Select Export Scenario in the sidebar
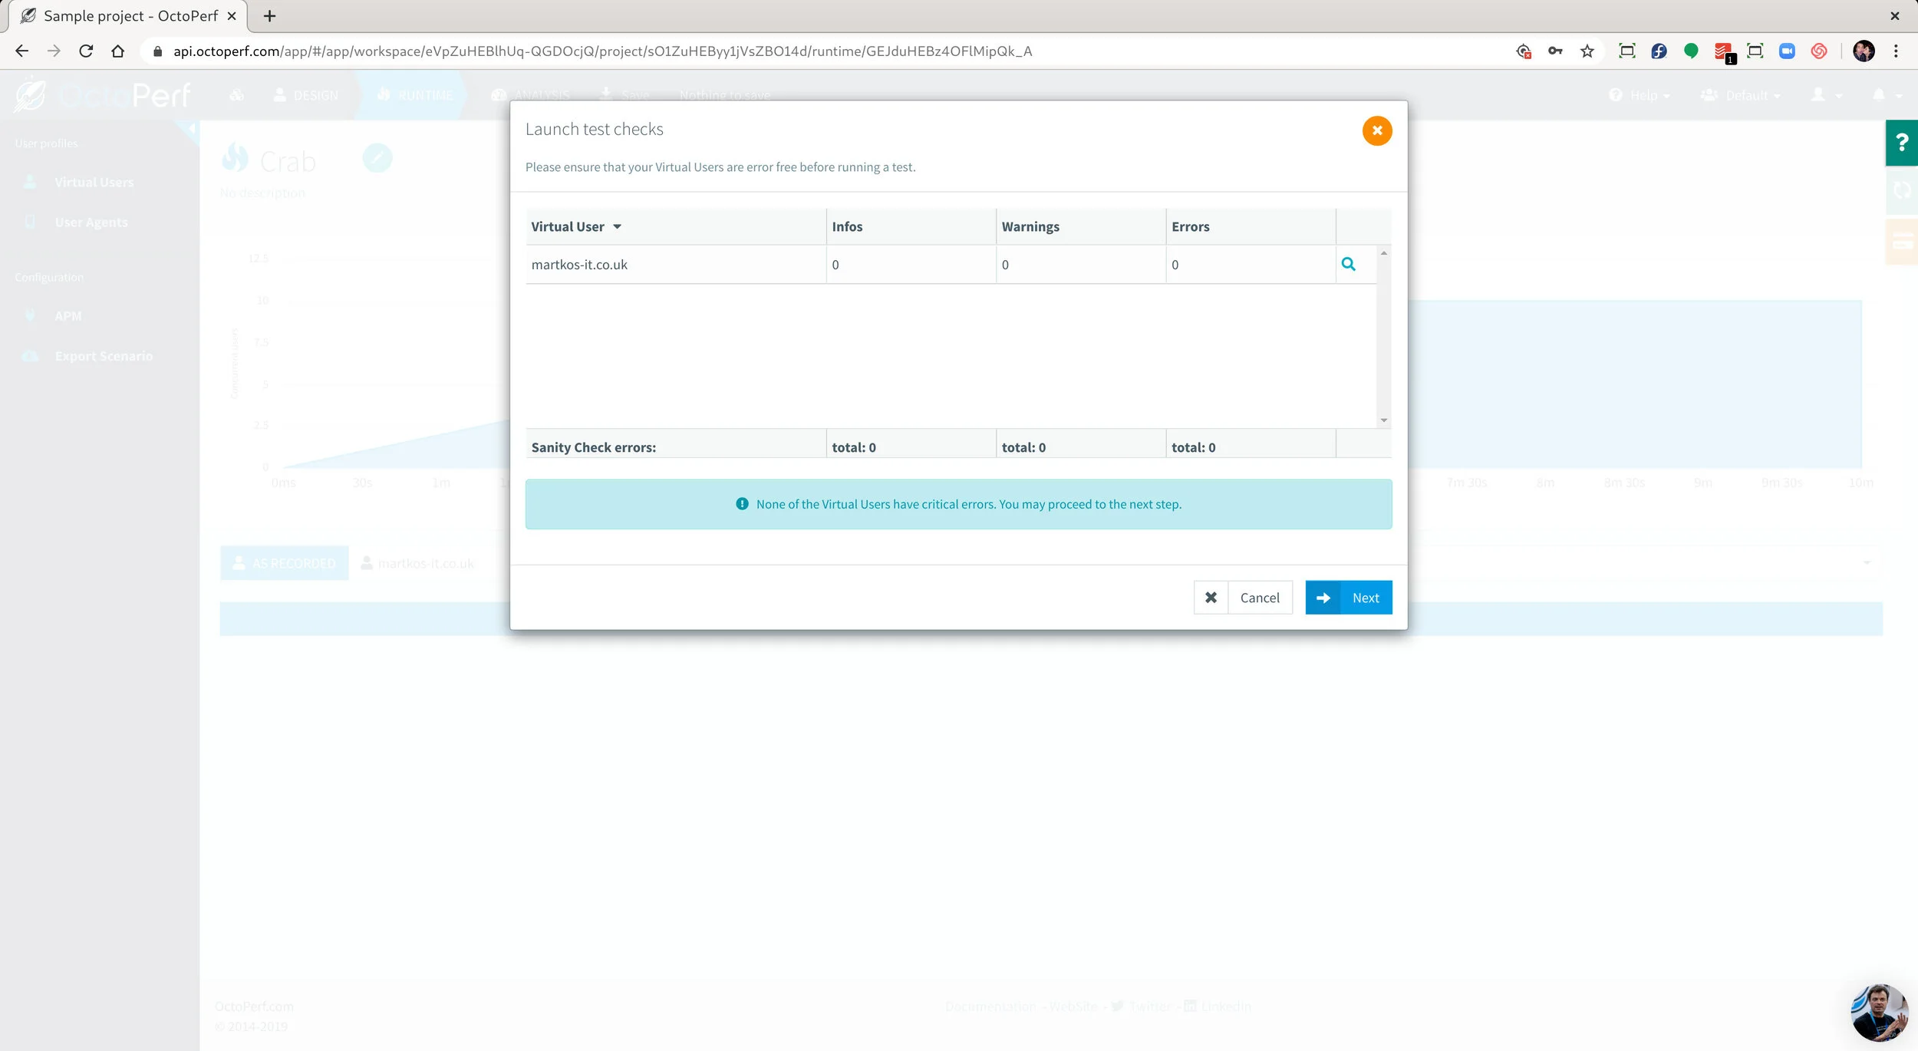 pyautogui.click(x=104, y=355)
